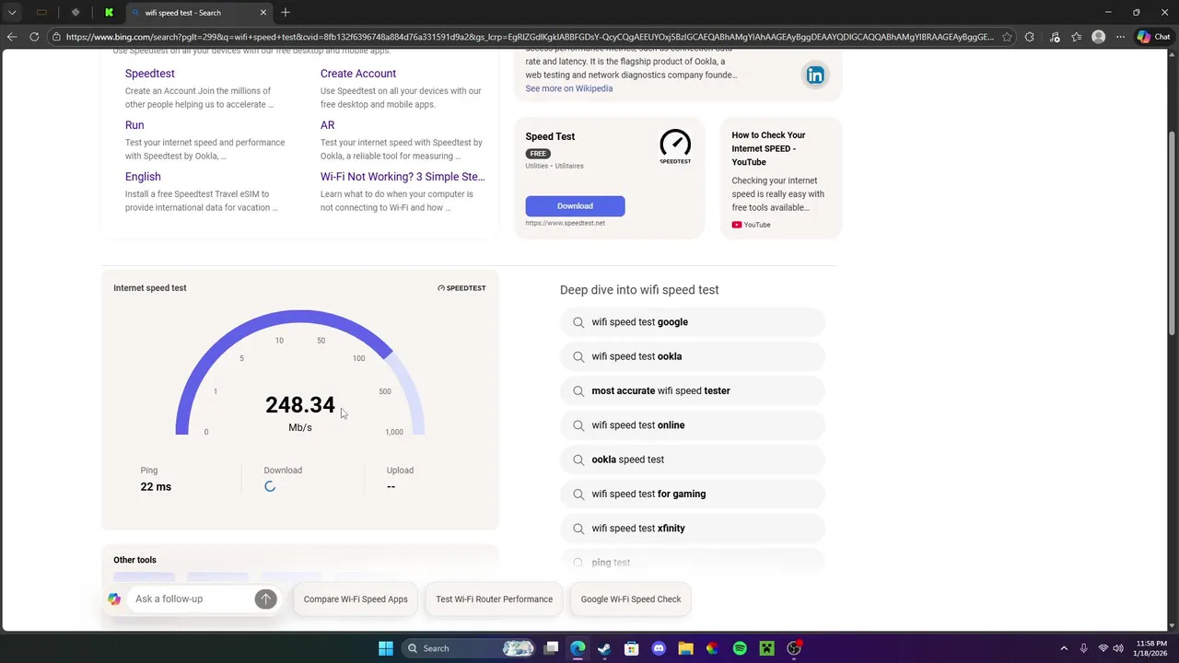The width and height of the screenshot is (1179, 663).
Task: Open the Create Account sitelink
Action: click(358, 74)
